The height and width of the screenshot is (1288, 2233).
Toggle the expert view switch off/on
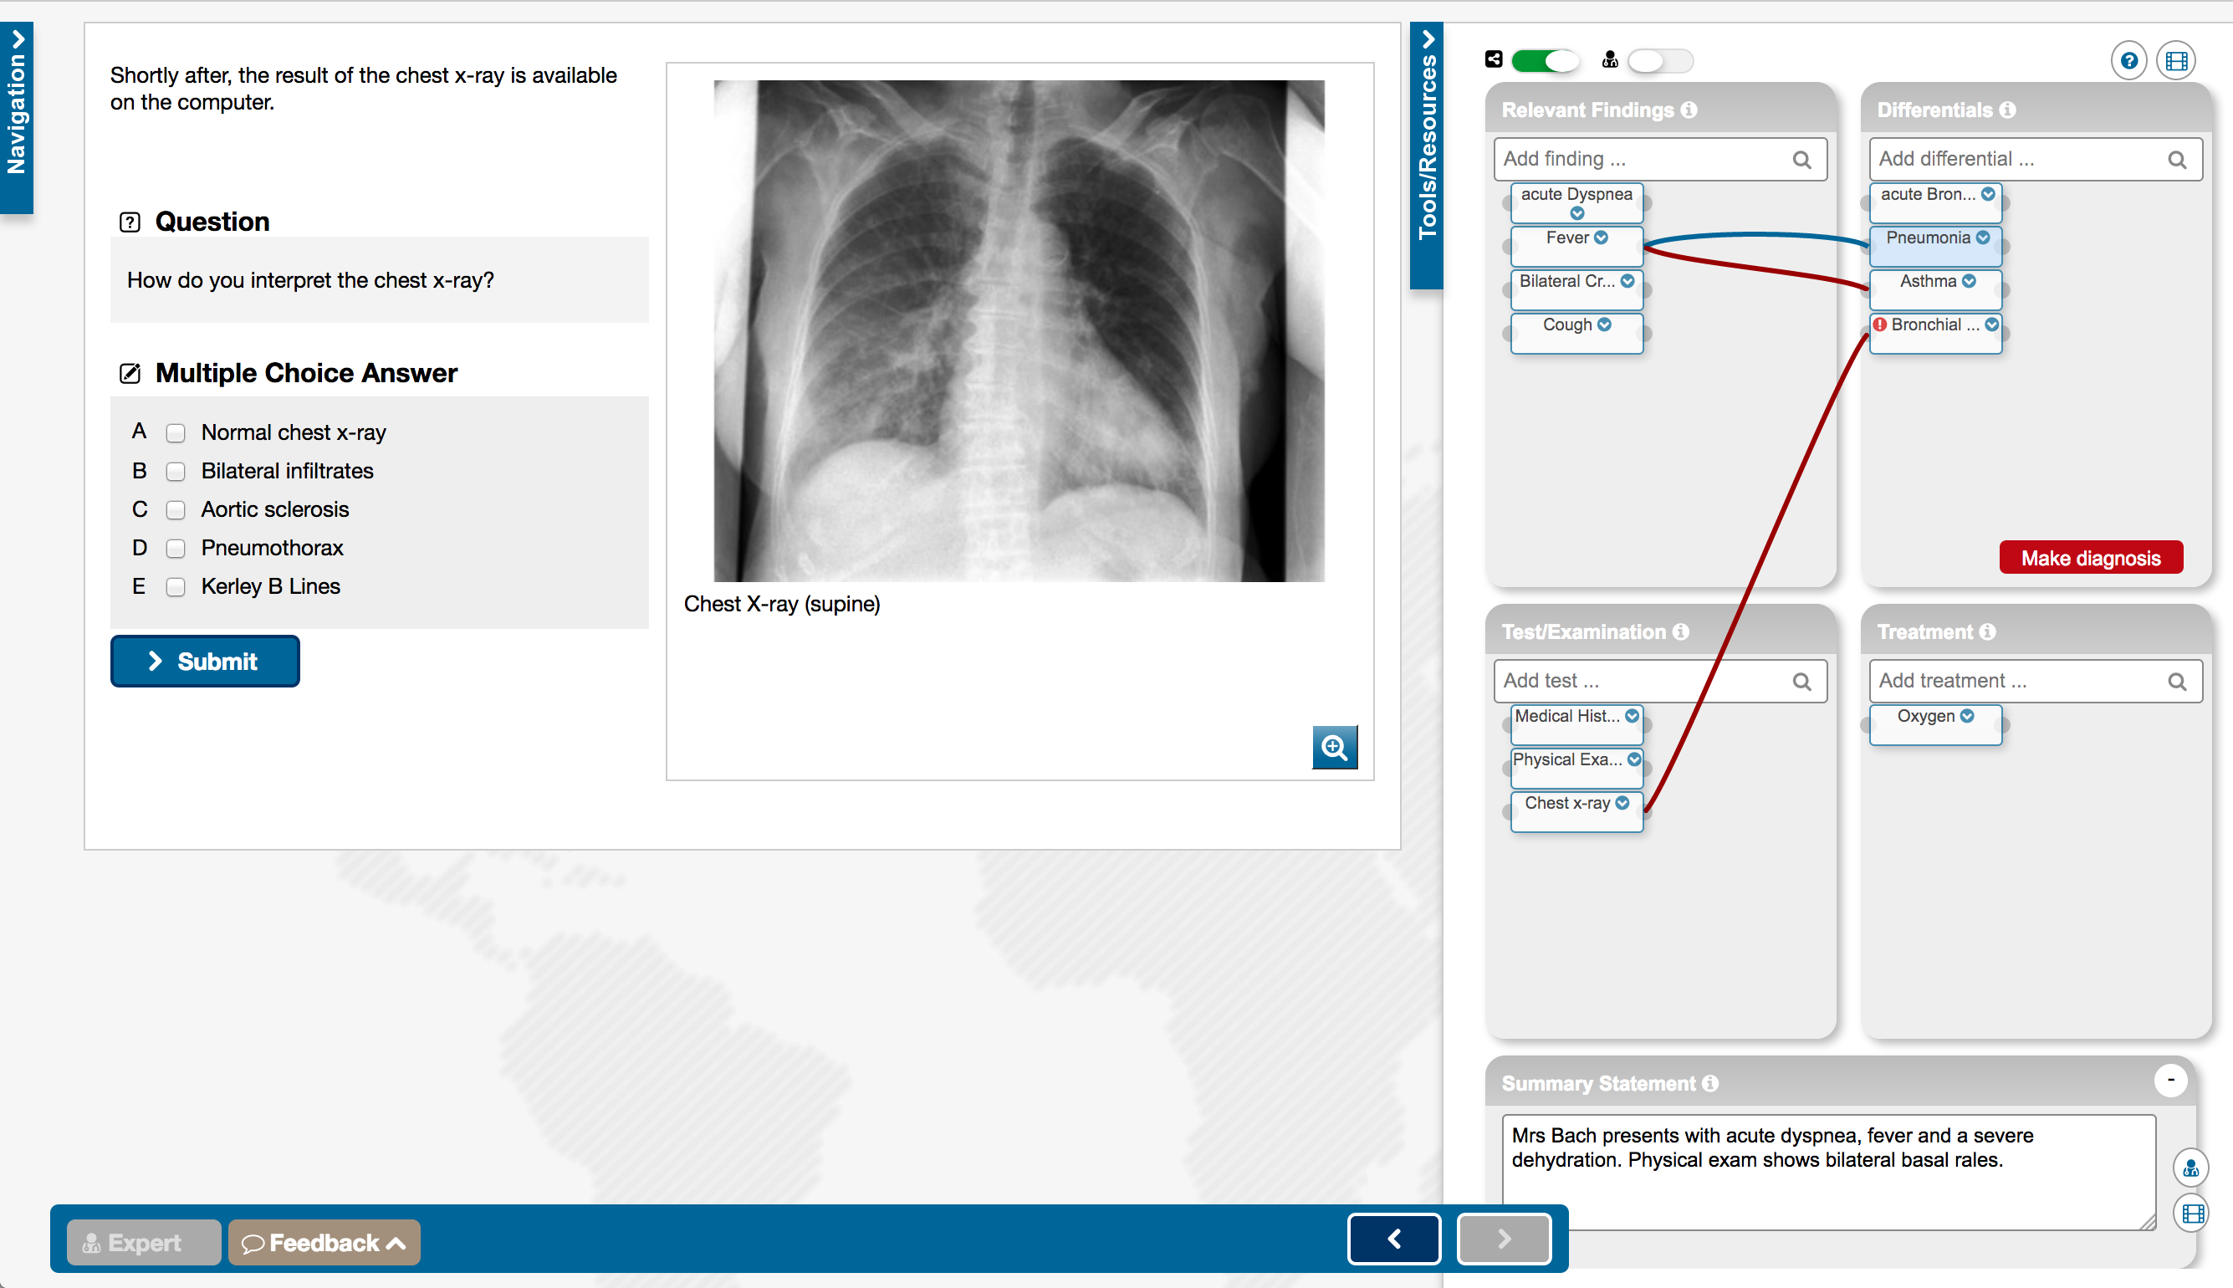(x=1659, y=60)
